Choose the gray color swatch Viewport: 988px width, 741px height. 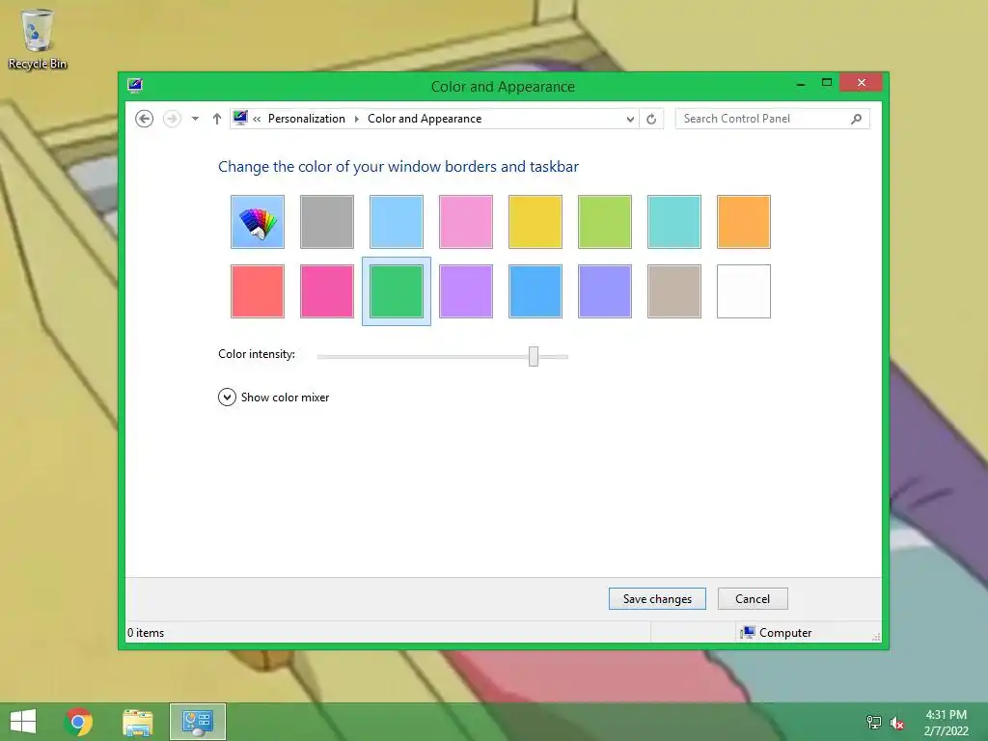point(327,222)
